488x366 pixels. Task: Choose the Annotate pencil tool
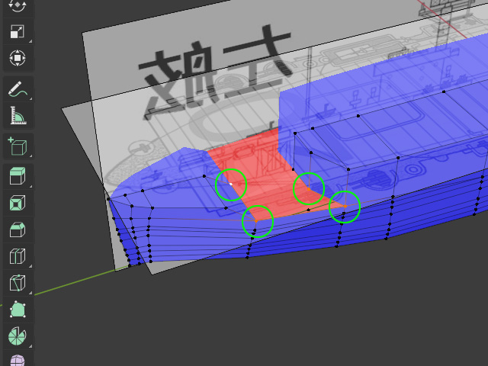tap(18, 89)
